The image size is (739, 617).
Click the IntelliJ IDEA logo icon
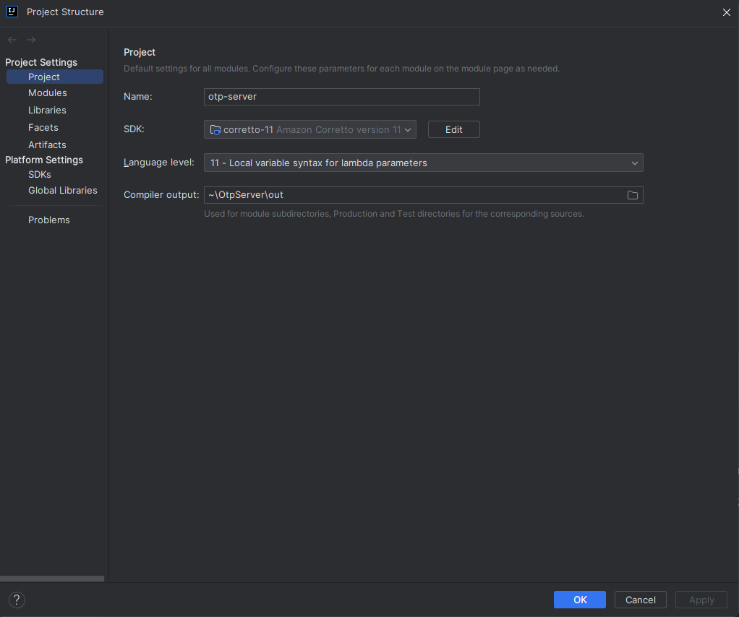12,12
